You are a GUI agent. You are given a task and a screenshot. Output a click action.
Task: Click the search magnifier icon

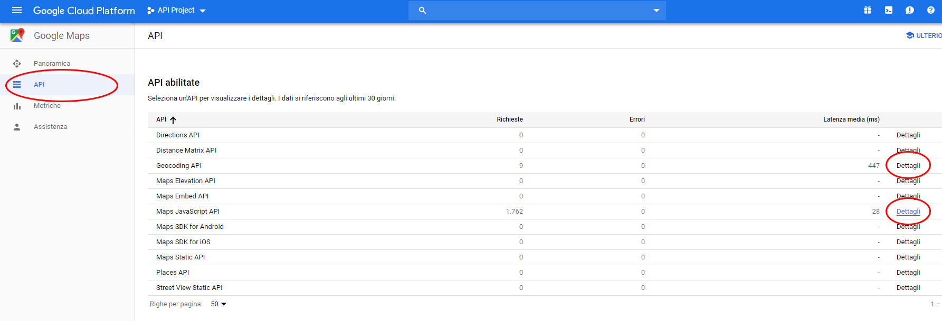[x=422, y=10]
